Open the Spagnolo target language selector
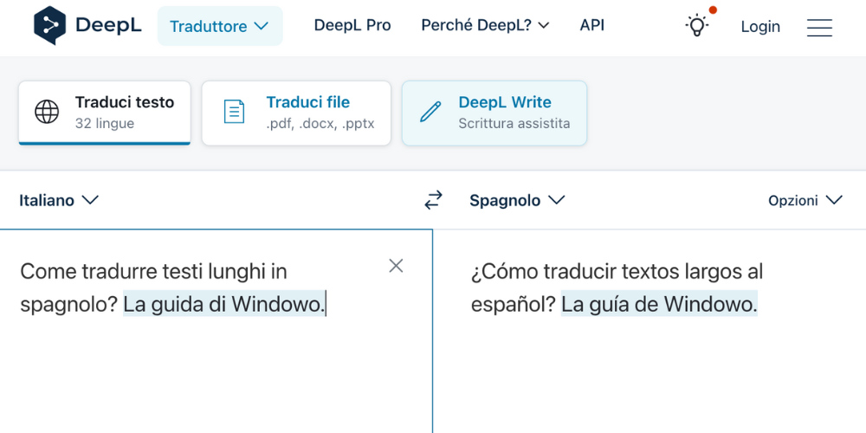866x433 pixels. pyautogui.click(x=517, y=200)
